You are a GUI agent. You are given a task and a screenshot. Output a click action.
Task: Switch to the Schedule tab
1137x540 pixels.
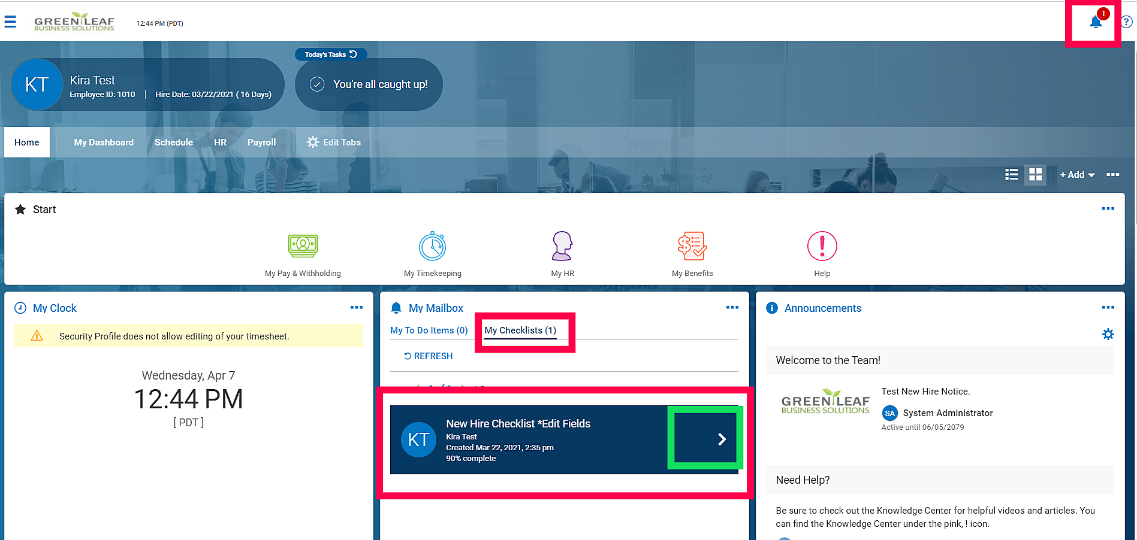point(174,142)
